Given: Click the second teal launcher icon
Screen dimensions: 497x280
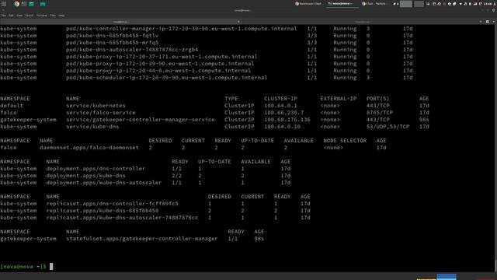Looking at the screenshot, I should coord(43,4).
